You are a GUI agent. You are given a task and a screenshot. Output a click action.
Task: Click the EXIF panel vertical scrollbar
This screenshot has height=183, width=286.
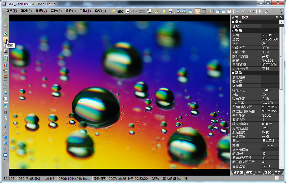click(281, 66)
